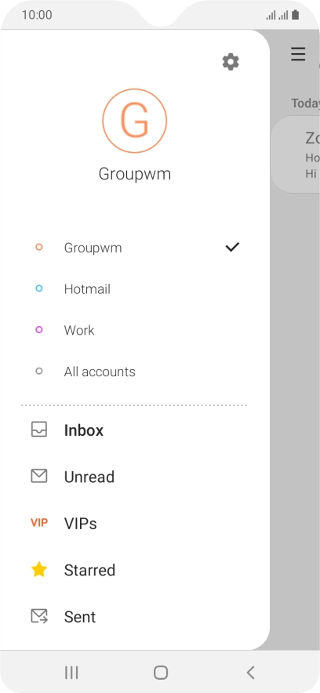Select the Work account purple circle
The width and height of the screenshot is (320, 693).
39,330
